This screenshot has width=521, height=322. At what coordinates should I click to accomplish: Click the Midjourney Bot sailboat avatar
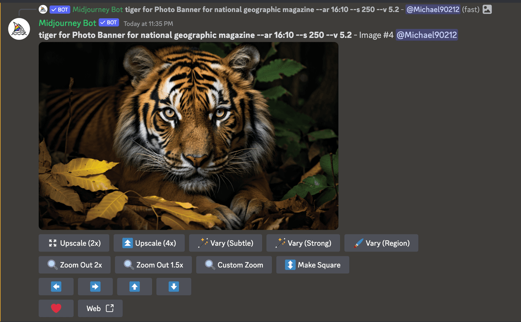tap(19, 30)
